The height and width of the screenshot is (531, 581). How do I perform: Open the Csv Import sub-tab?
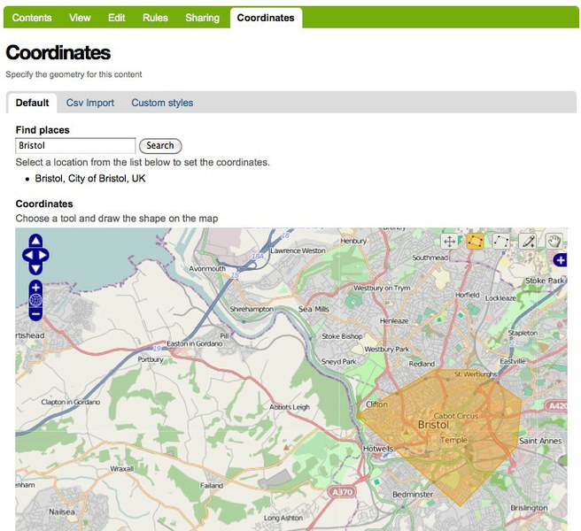(90, 103)
